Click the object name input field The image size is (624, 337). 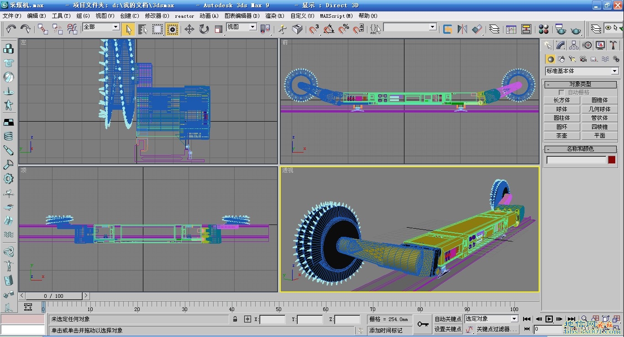[576, 160]
